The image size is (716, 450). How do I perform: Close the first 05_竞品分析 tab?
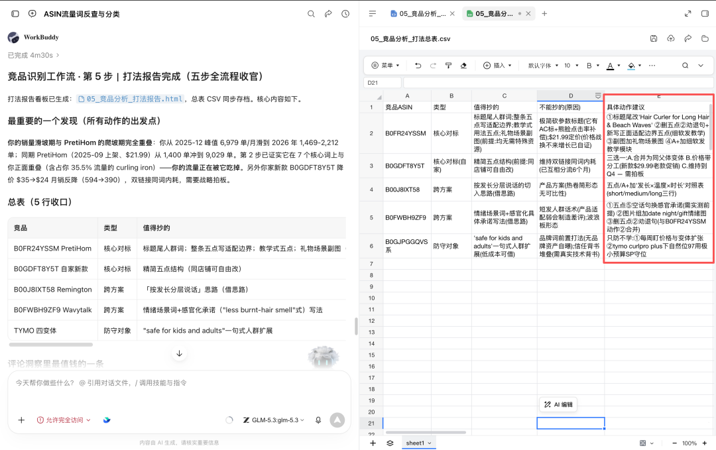coord(452,14)
